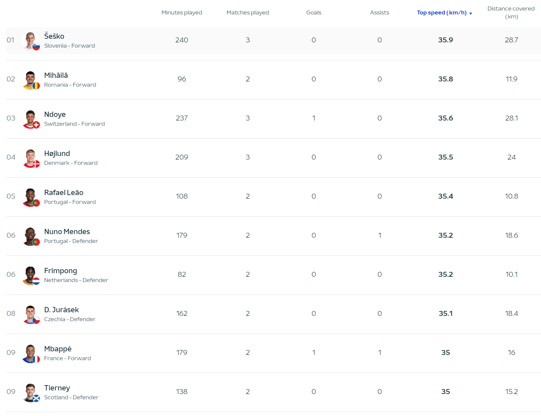Click France flag icon on Mbappé
Screen dimensions: 541x416
click(36, 359)
